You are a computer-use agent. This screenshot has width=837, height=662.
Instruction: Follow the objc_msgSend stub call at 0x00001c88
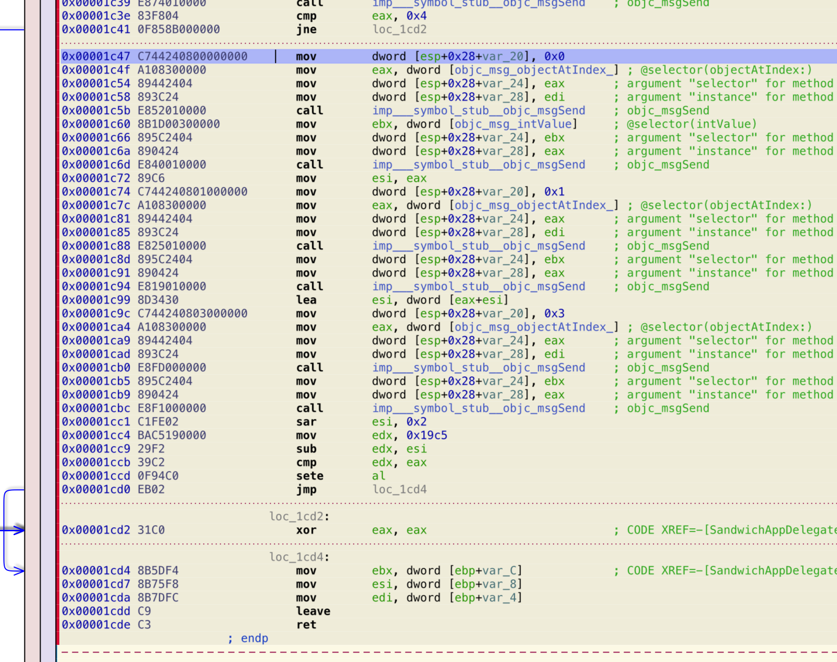point(478,246)
